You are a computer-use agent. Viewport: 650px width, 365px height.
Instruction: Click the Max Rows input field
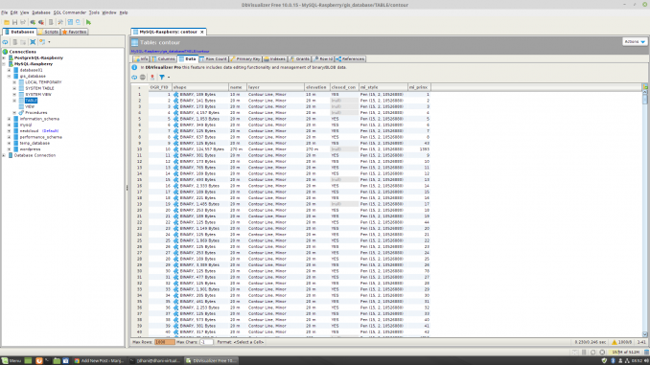point(165,342)
